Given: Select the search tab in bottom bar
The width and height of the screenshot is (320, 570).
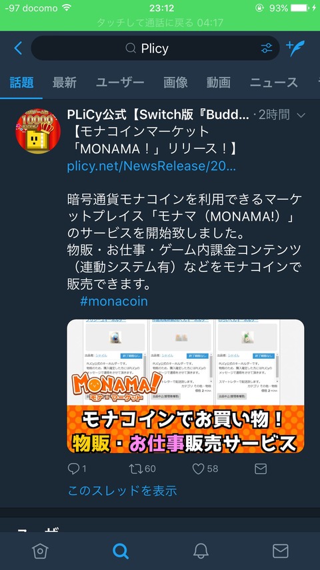Looking at the screenshot, I should tap(121, 551).
